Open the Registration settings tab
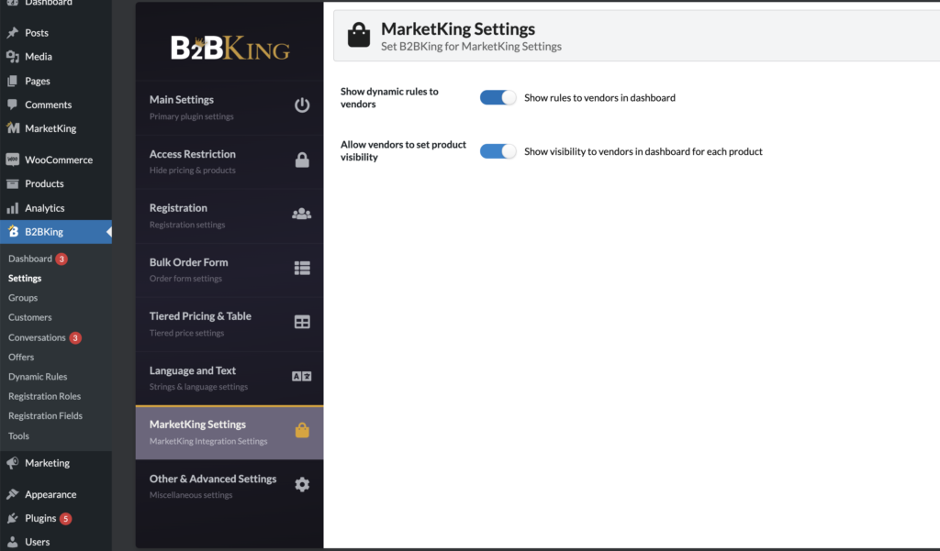 click(x=229, y=215)
